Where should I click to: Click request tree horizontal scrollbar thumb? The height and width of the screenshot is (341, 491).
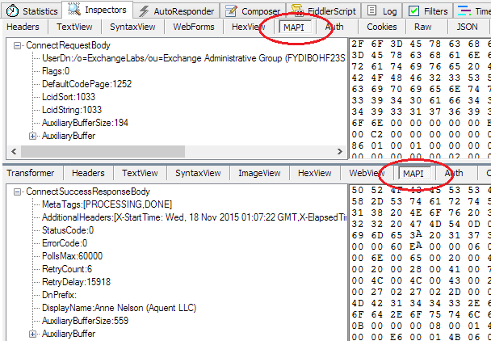pyautogui.click(x=103, y=152)
